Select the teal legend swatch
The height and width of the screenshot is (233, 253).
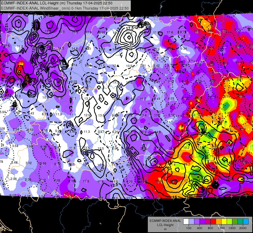tap(240, 221)
